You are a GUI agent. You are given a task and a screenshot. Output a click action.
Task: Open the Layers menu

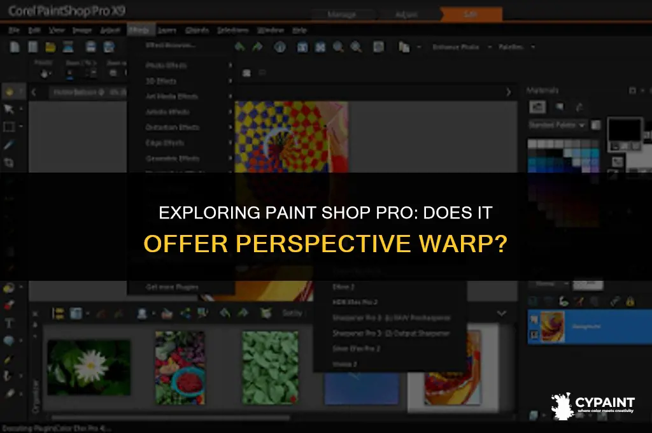(167, 31)
